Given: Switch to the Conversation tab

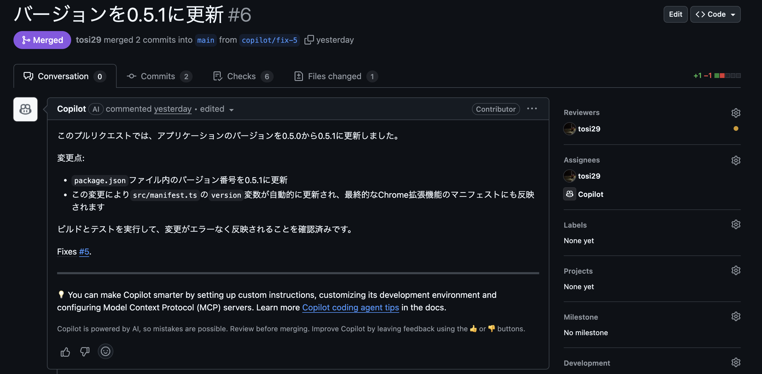Looking at the screenshot, I should coord(65,76).
